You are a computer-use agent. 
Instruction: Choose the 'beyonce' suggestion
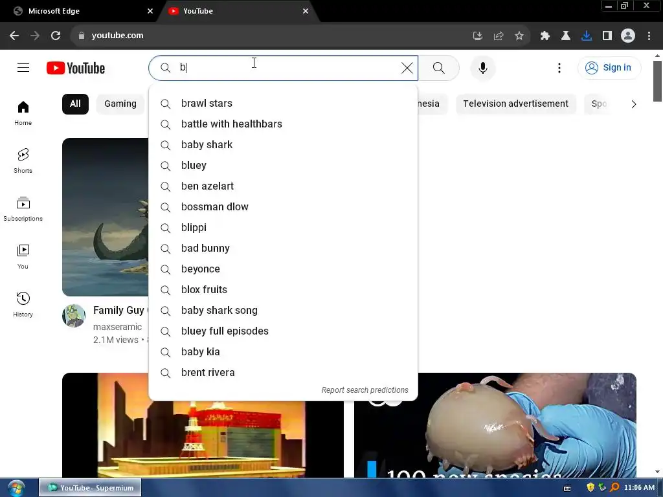284,269
